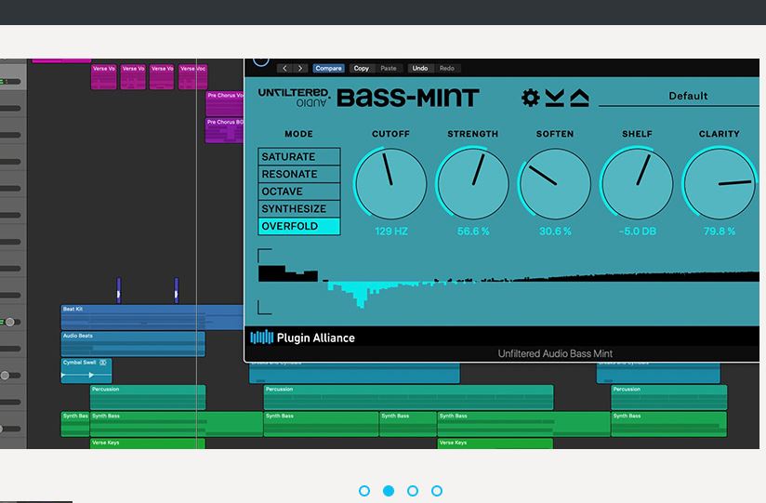Click the timeline playhead line

point(197,253)
